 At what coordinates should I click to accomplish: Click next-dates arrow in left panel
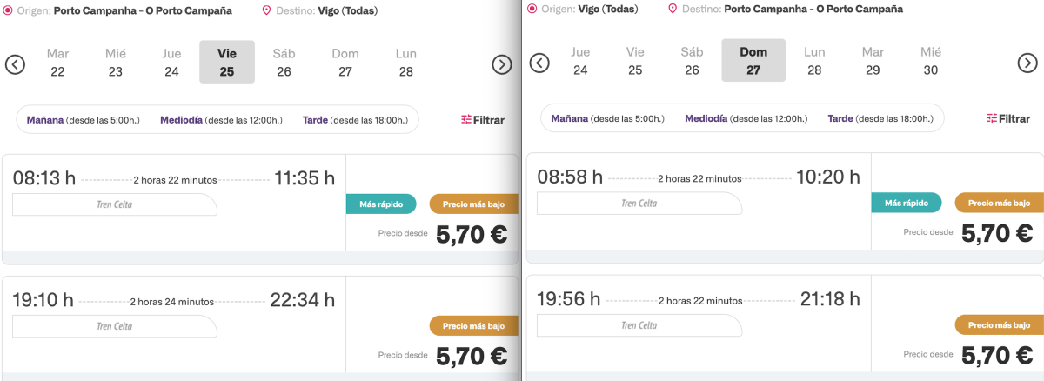click(x=501, y=63)
